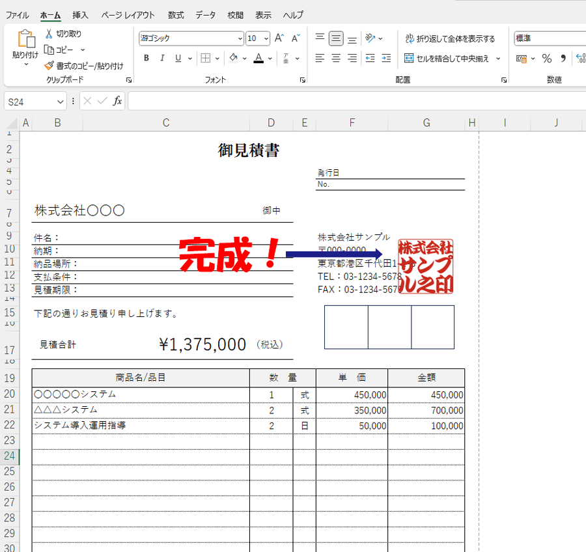Click the wrap text button 折り返して全体を表示する
This screenshot has height=552, width=586.
pyautogui.click(x=449, y=38)
